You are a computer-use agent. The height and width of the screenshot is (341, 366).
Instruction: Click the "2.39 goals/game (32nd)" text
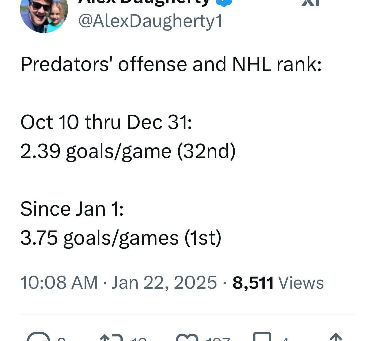tap(128, 151)
